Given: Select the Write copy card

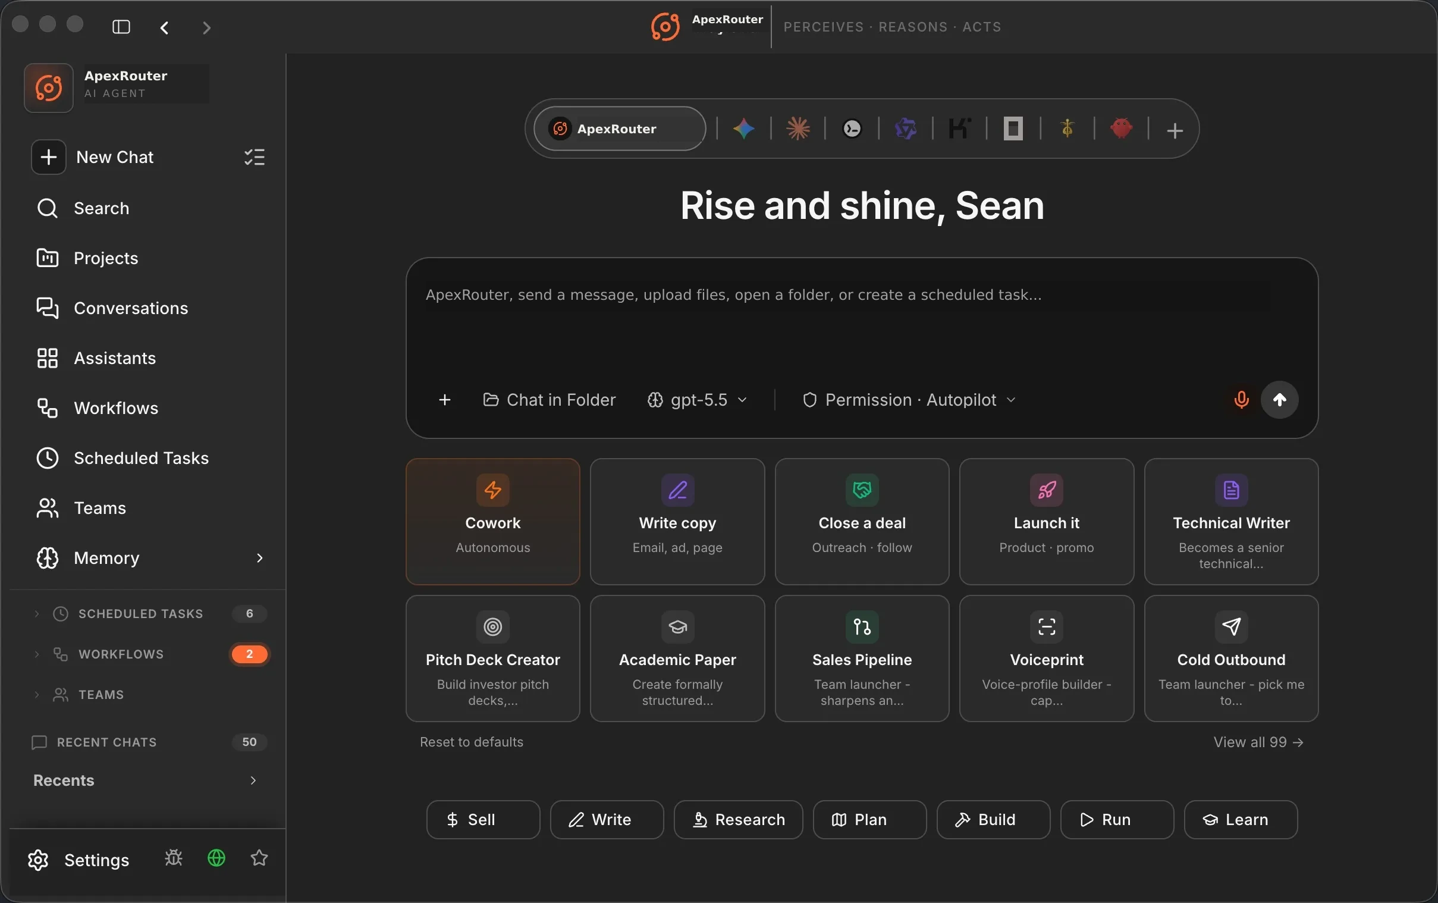Looking at the screenshot, I should [677, 521].
